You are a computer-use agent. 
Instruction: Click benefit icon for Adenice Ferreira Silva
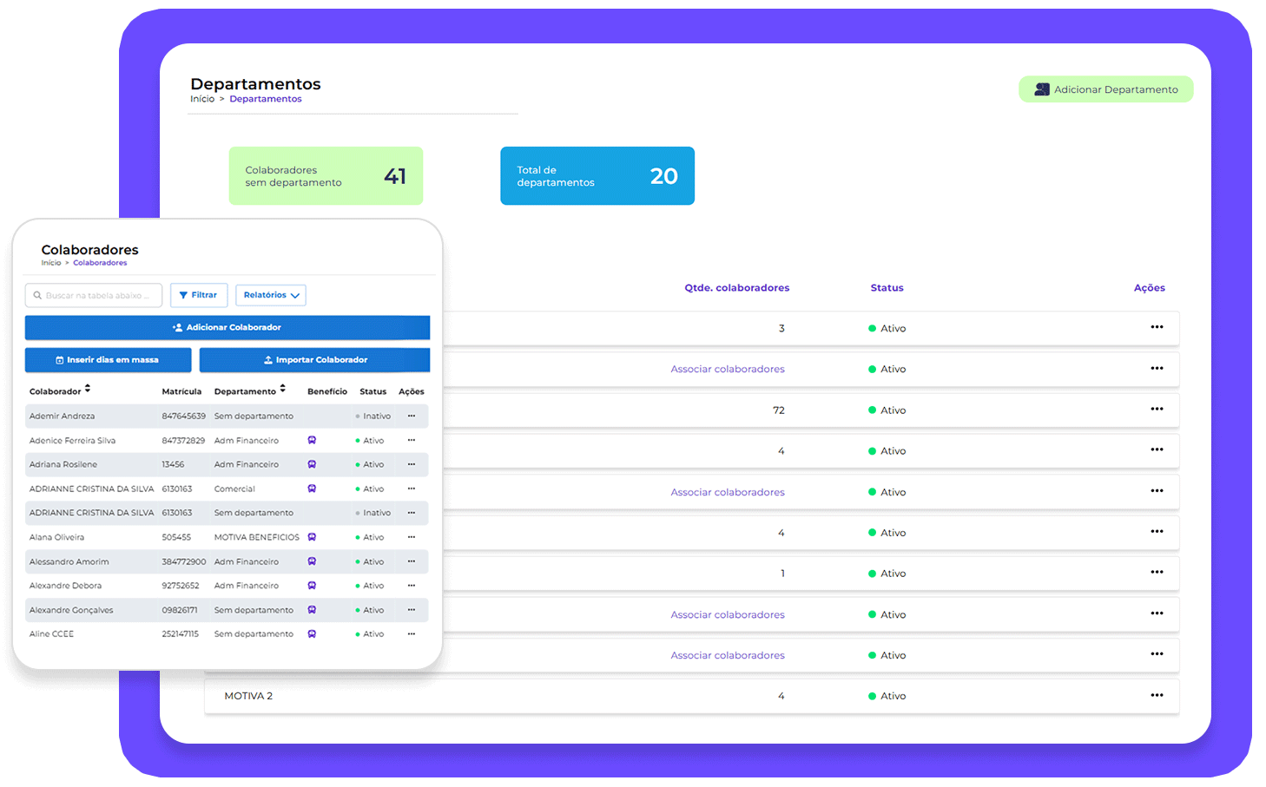pos(312,440)
